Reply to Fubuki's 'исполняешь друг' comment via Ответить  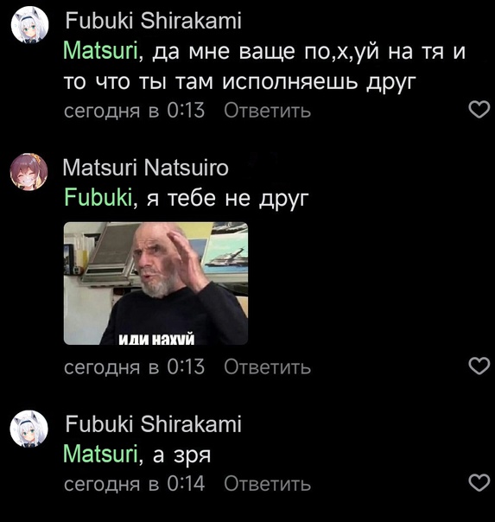(x=267, y=111)
